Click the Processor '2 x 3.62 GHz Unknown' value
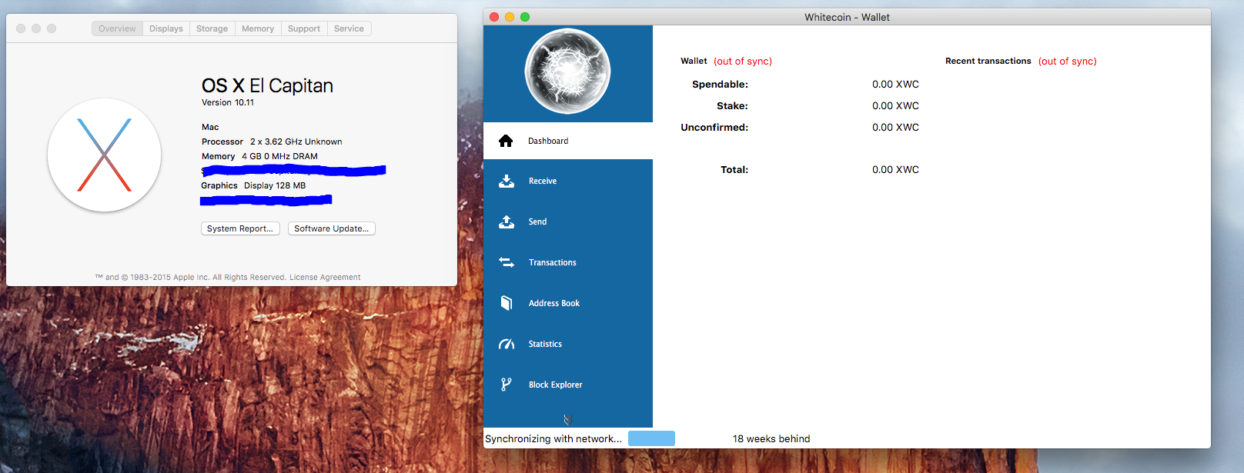 (296, 142)
